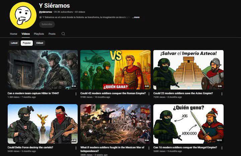The width and height of the screenshot is (241, 156).
Task: Open the Y Siéramos channel avatar
Action: click(23, 15)
